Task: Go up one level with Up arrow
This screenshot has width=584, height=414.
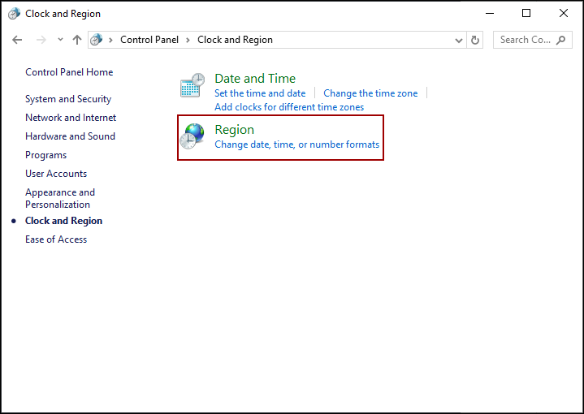Action: pos(77,40)
